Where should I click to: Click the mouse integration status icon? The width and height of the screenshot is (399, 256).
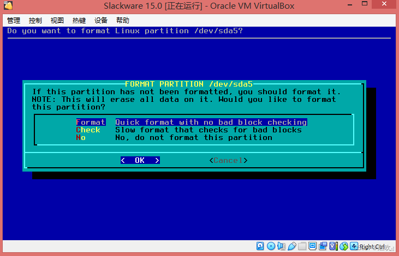[343, 246]
